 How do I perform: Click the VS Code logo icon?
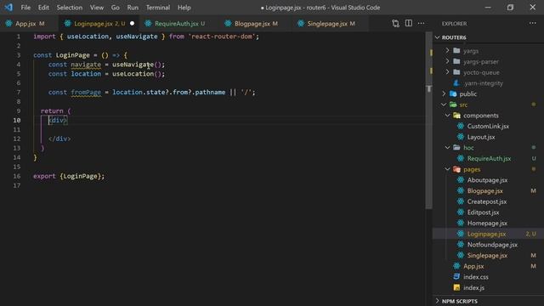click(x=8, y=8)
